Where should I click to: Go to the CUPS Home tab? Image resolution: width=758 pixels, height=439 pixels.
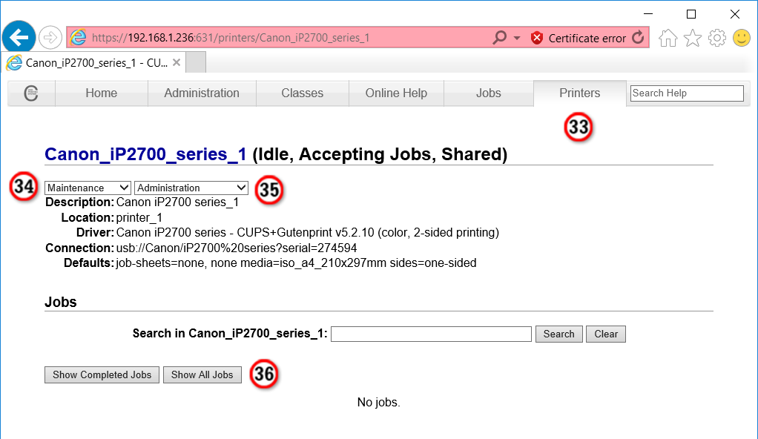tap(102, 93)
